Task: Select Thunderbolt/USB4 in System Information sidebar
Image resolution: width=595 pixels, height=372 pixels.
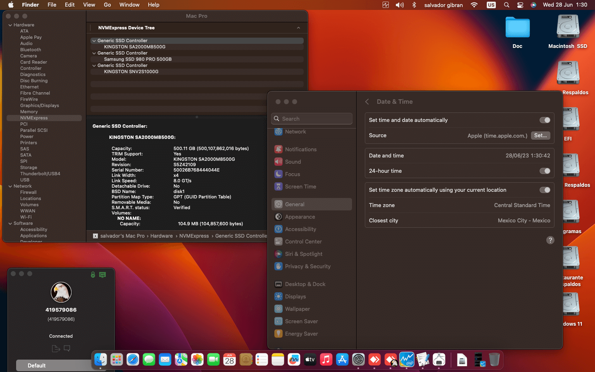Action: coord(40,174)
